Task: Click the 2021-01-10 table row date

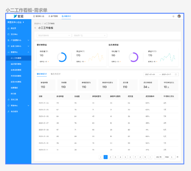Action: pyautogui.click(x=43, y=143)
